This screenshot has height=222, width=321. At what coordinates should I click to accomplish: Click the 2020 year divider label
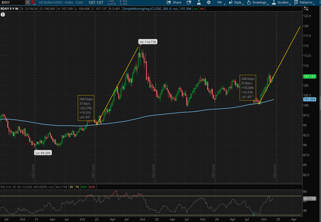click(x=33, y=171)
